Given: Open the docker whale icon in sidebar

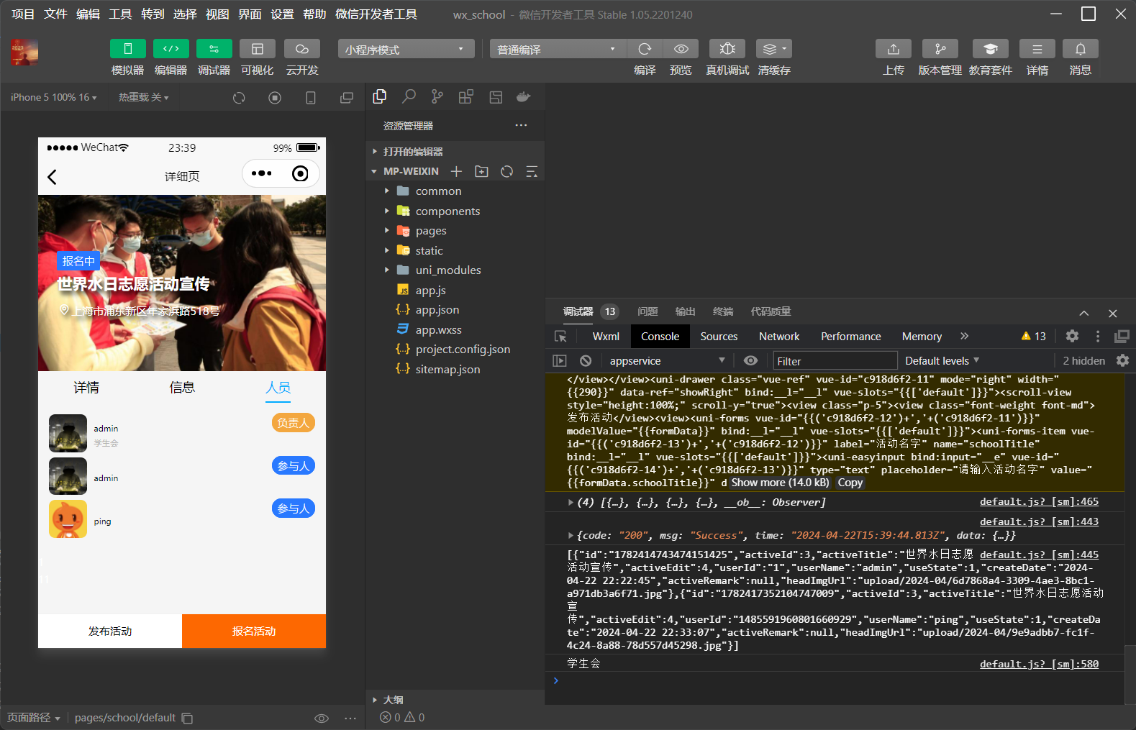Looking at the screenshot, I should 524,96.
